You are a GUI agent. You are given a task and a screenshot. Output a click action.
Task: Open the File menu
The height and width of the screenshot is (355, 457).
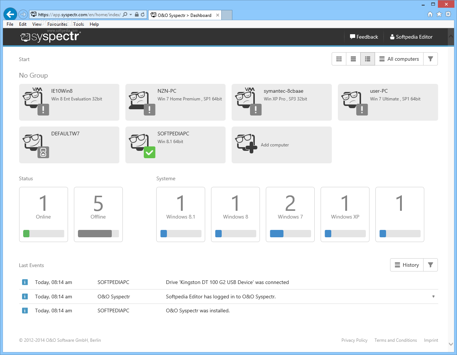pyautogui.click(x=10, y=24)
